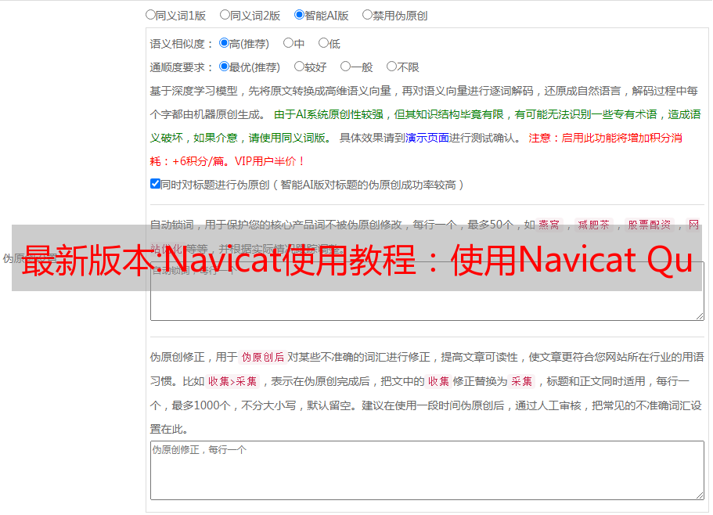Screen dimensions: 713x515
Task: Set 通顺度要求 to 不限
Action: click(391, 67)
